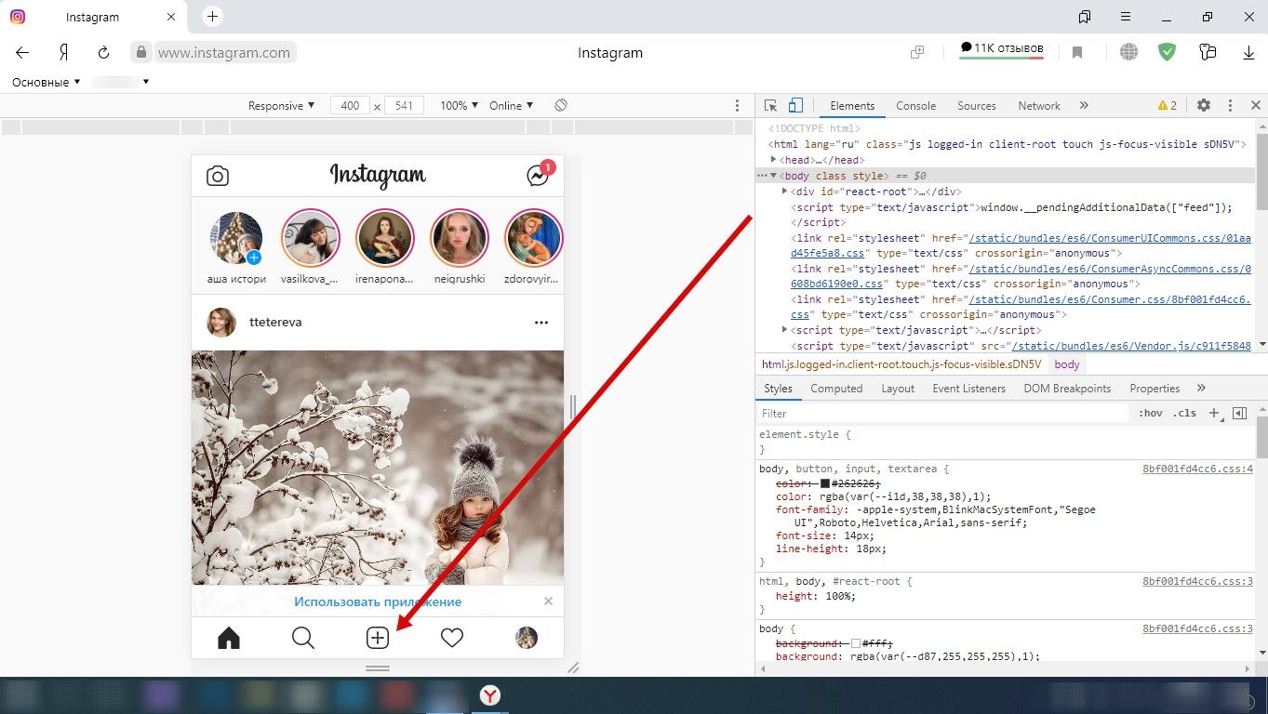
Task: Click viewport width field 400
Action: (350, 105)
